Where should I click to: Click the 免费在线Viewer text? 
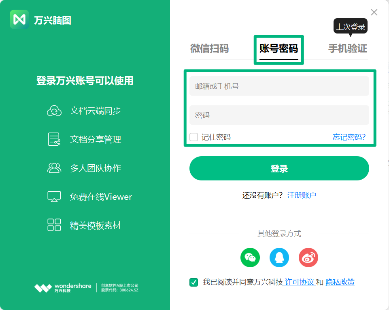pos(101,197)
